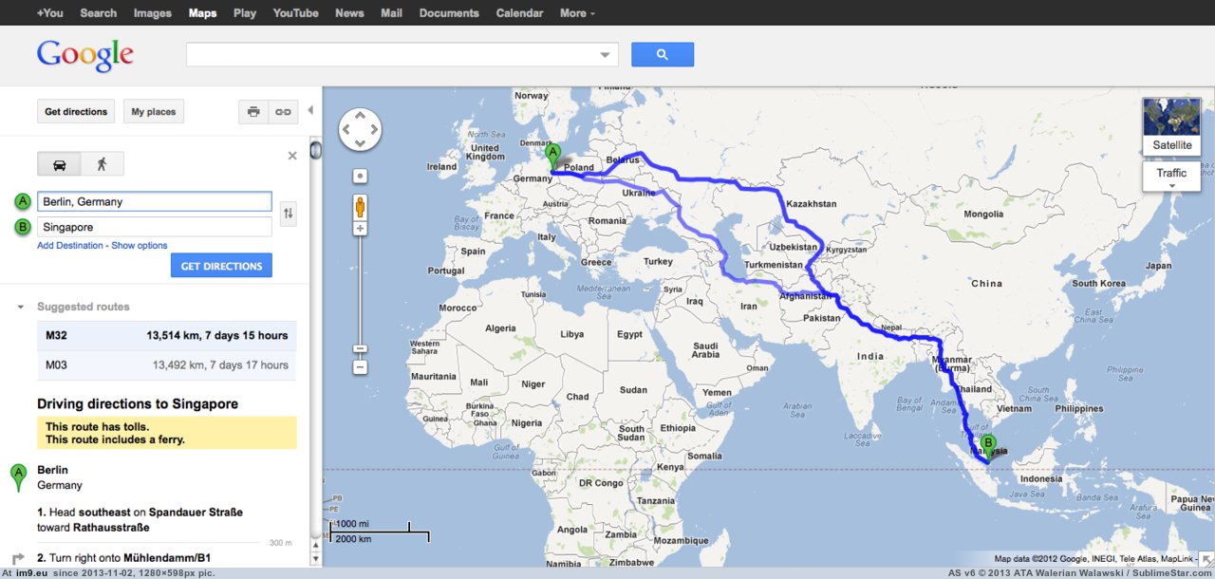This screenshot has width=1215, height=579.
Task: Select the Street View pegman icon
Action: (360, 206)
